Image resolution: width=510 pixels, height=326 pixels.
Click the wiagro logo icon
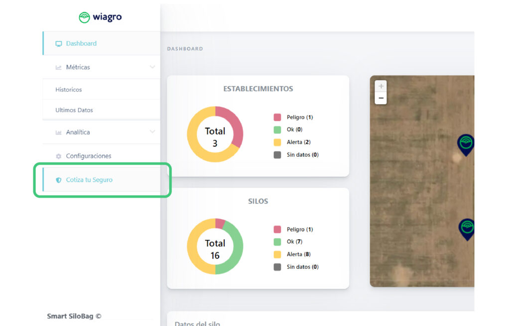point(84,17)
